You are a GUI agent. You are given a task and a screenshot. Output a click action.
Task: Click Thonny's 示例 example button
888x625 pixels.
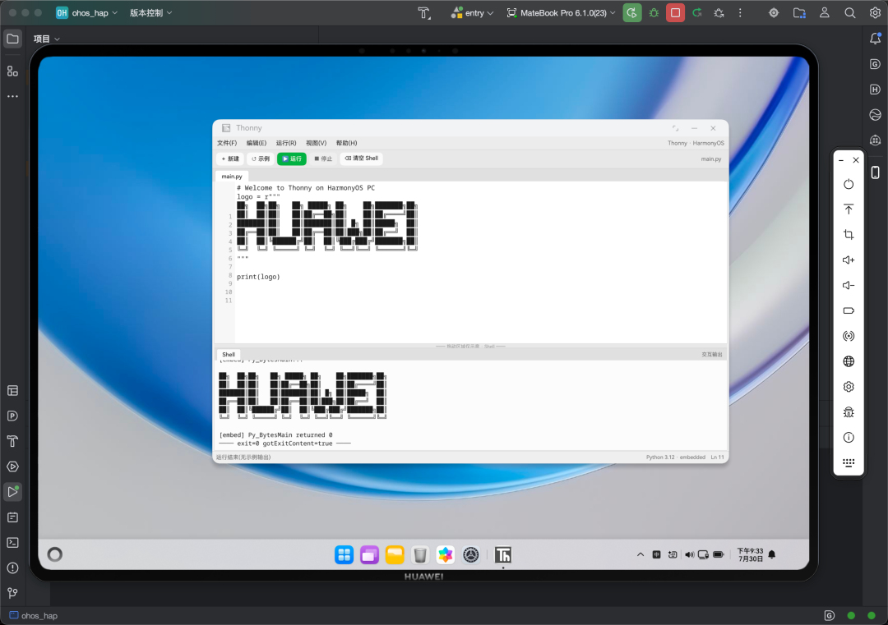[261, 159]
